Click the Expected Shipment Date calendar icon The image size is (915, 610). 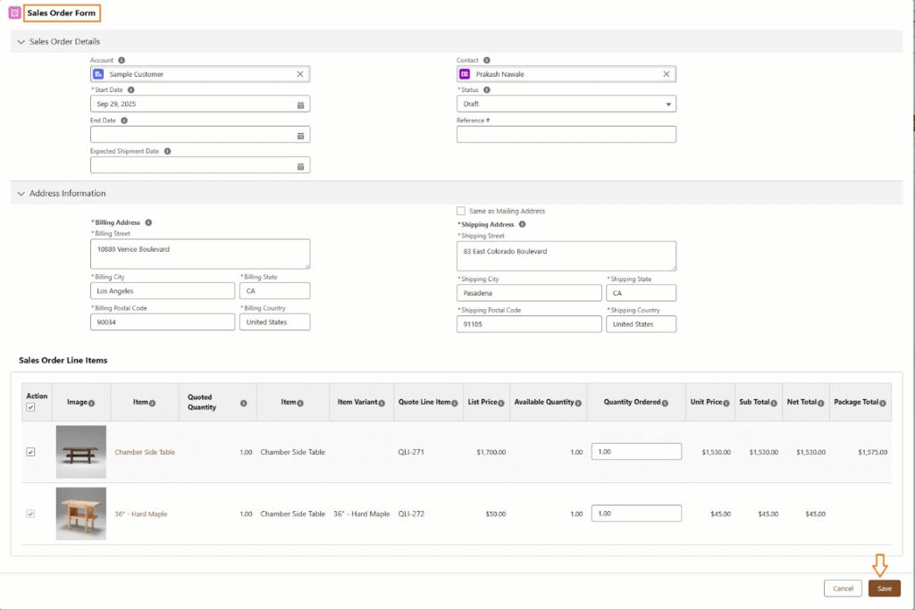(x=300, y=166)
